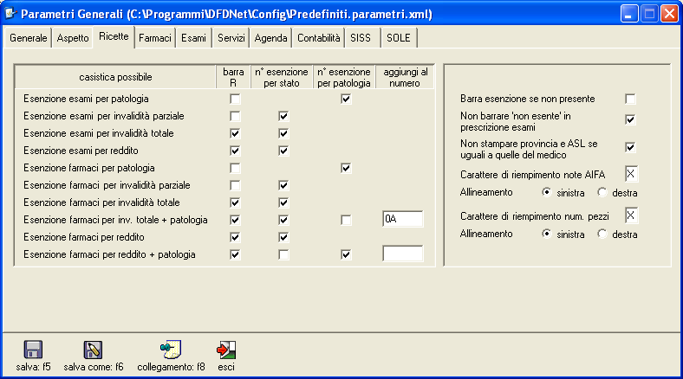Click the salva come icon
Image resolution: width=683 pixels, height=379 pixels.
[93, 350]
